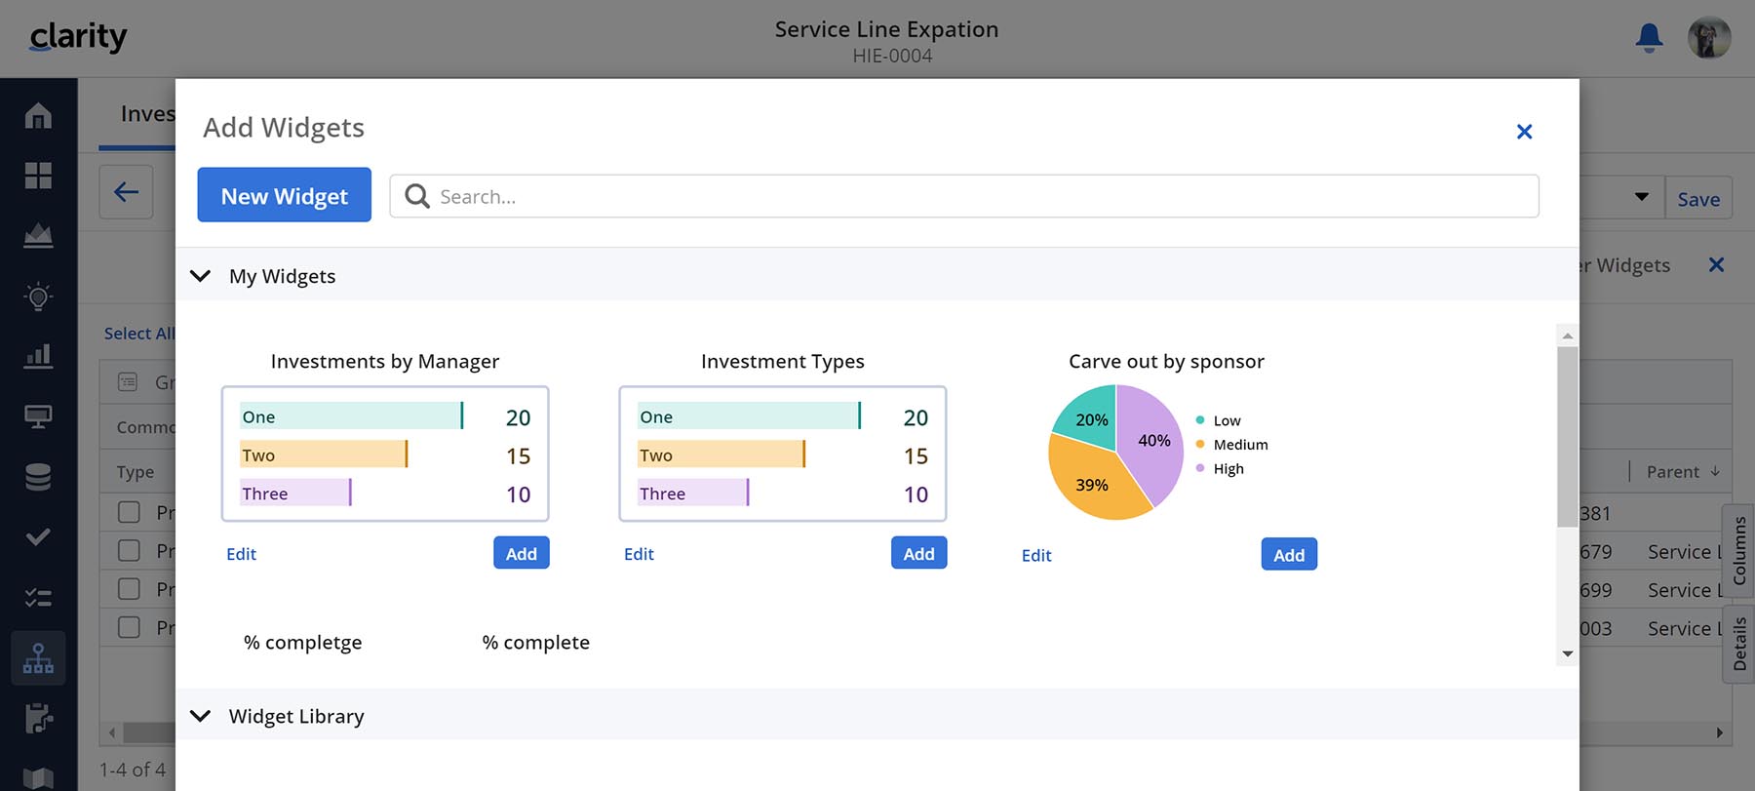Click the scrollbar down arrow in widgets list
This screenshot has width=1755, height=791.
point(1568,654)
